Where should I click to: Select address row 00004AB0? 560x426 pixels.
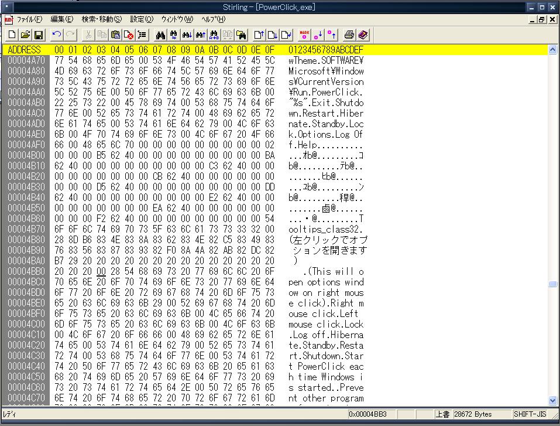[26, 103]
